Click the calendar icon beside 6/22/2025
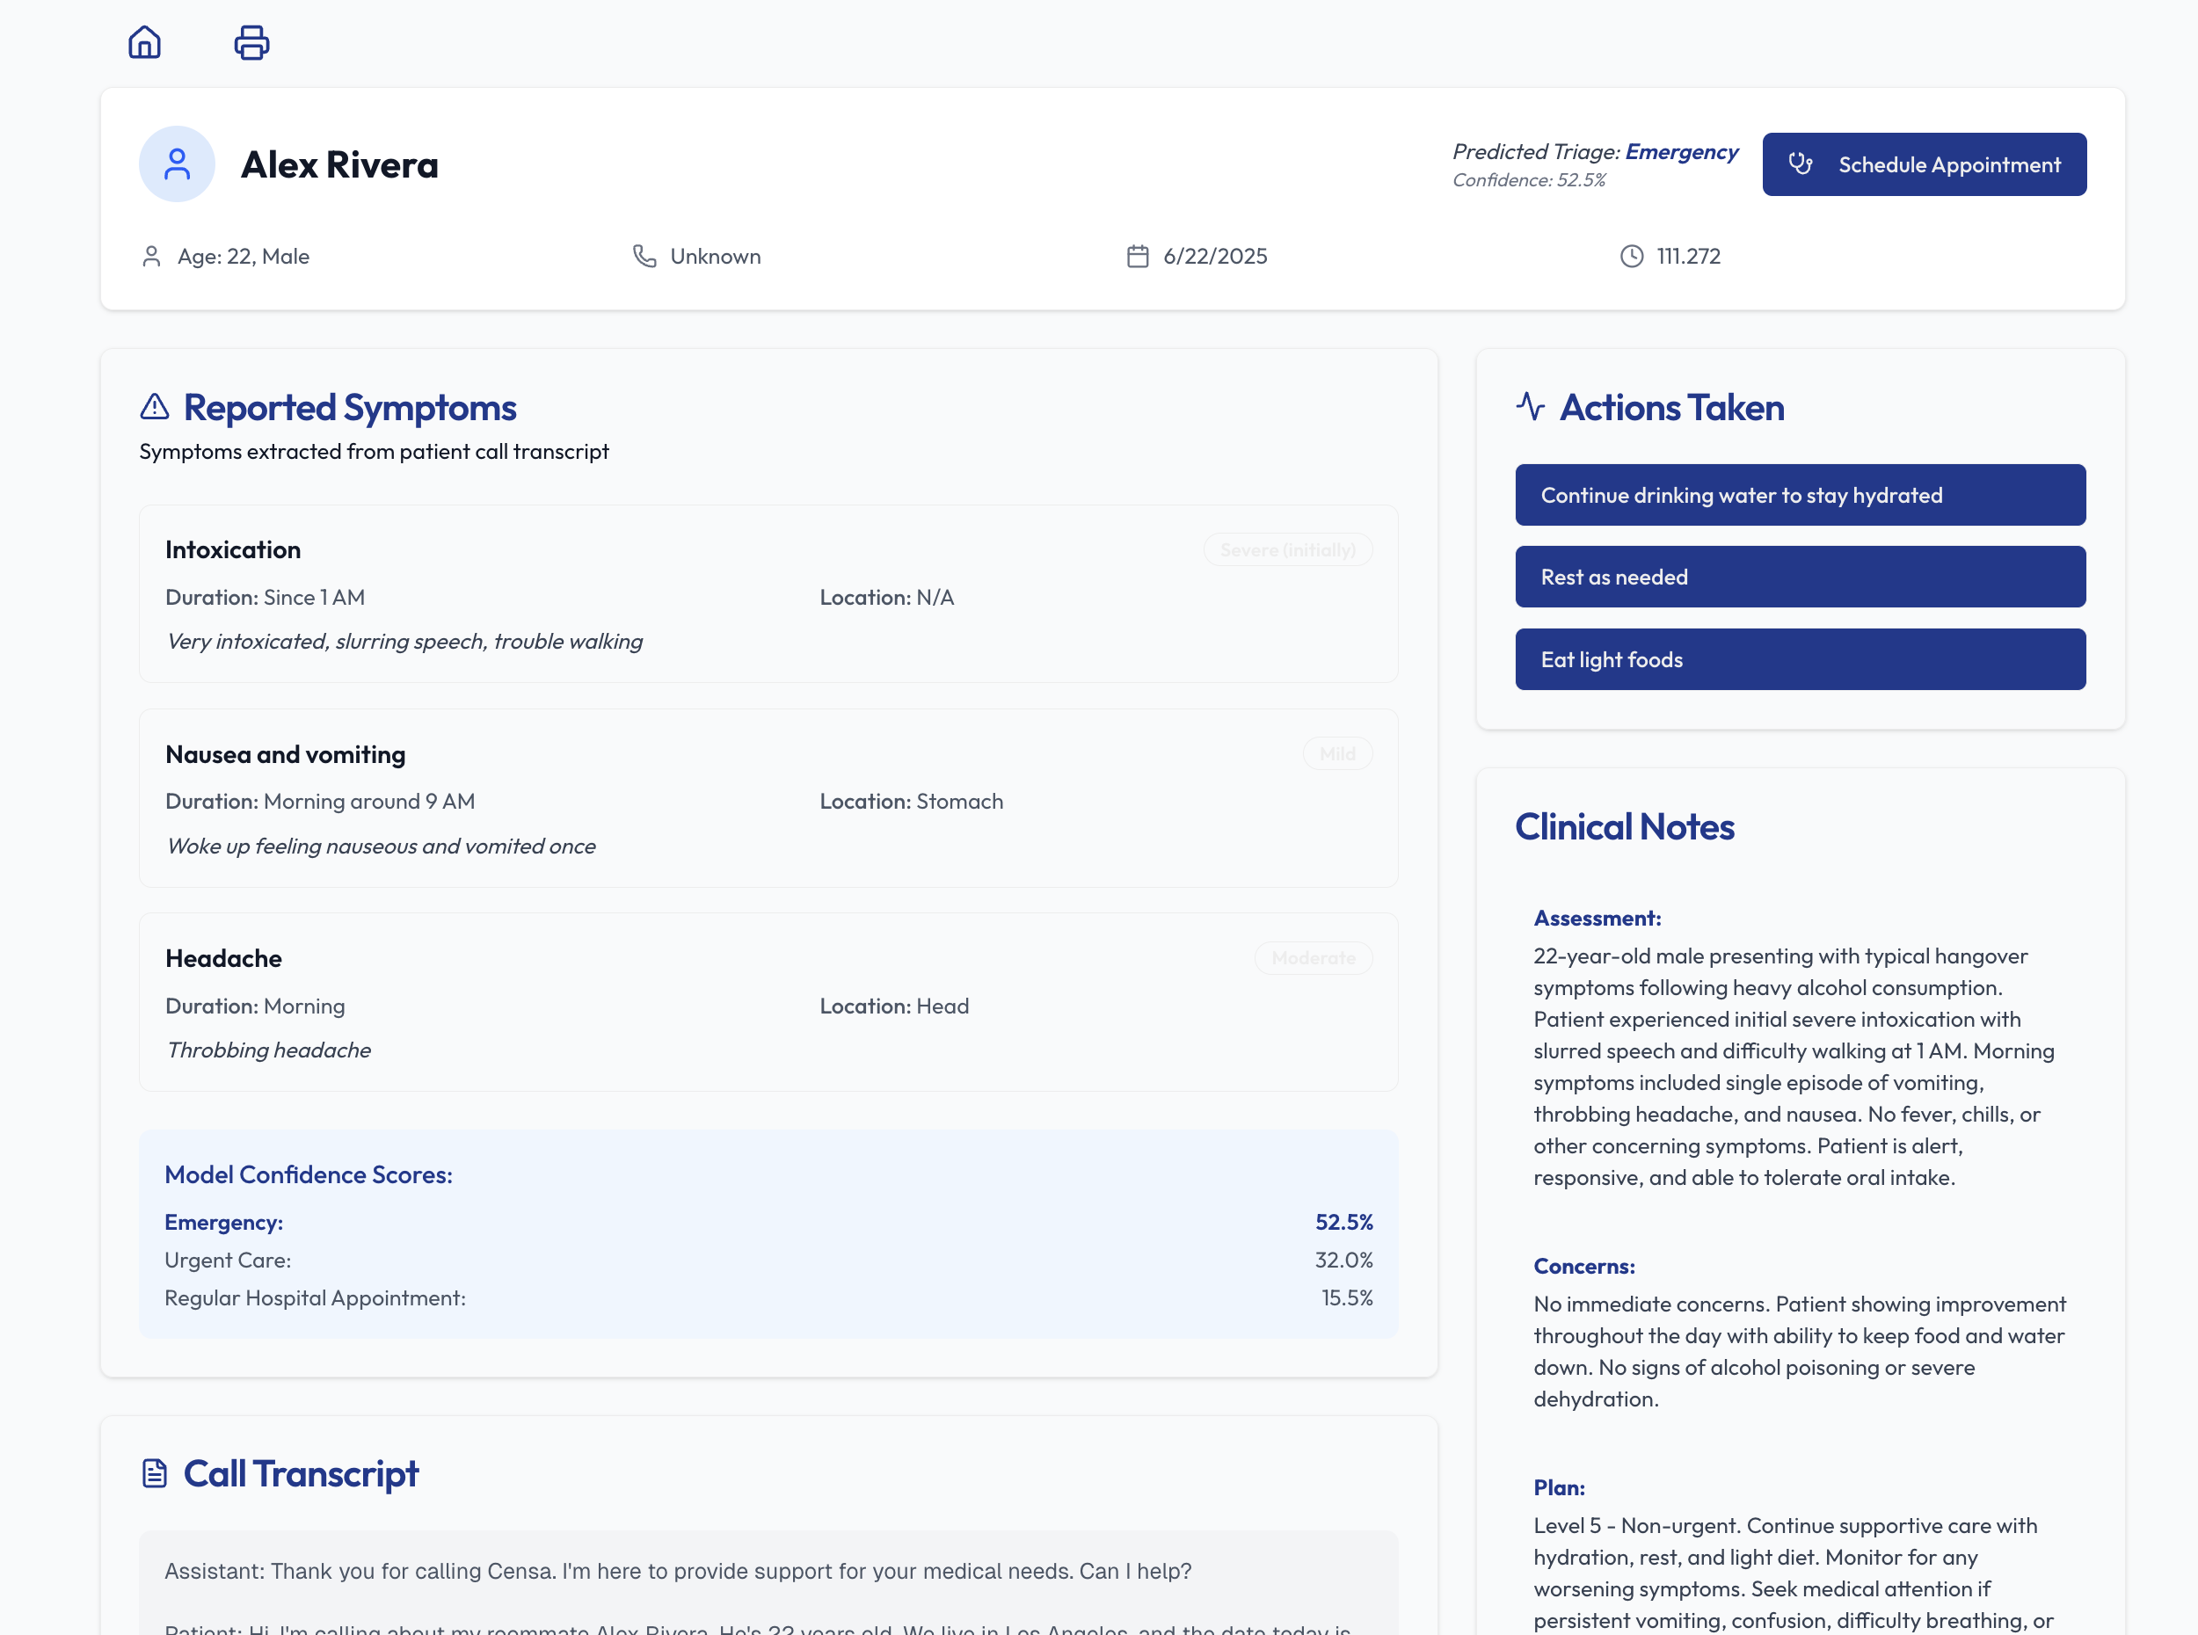Viewport: 2198px width, 1635px height. pyautogui.click(x=1137, y=257)
